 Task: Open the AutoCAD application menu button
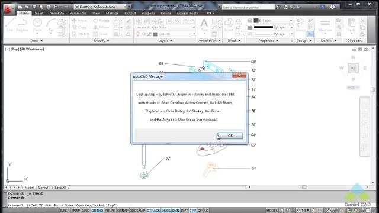coord(8,9)
